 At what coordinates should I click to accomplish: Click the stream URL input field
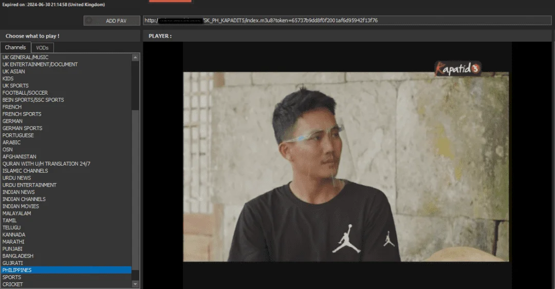coord(347,21)
